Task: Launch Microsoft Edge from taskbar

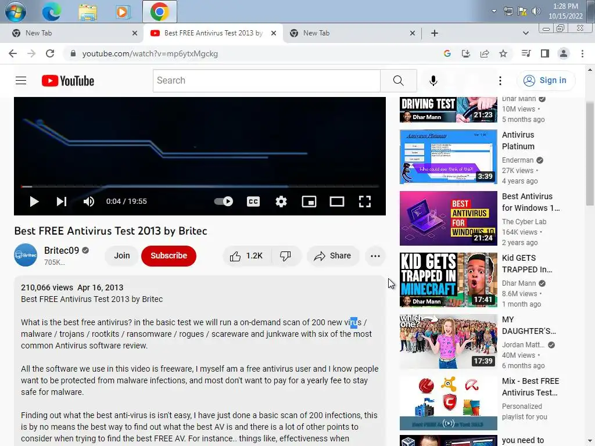Action: tap(52, 12)
